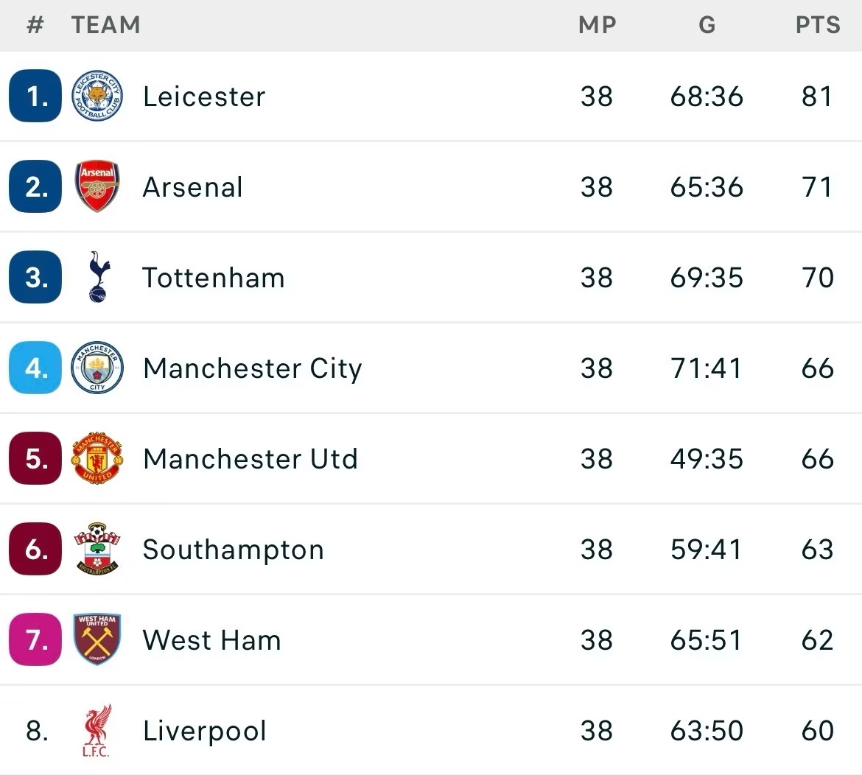862x775 pixels.
Task: Click the Manchester United crest
Action: coord(97,458)
